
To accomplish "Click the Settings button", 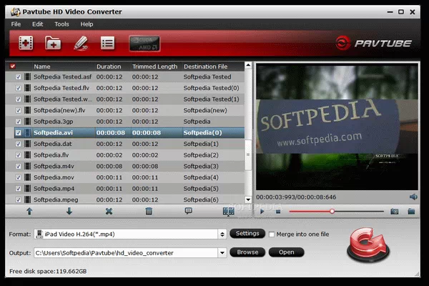I will (x=247, y=234).
